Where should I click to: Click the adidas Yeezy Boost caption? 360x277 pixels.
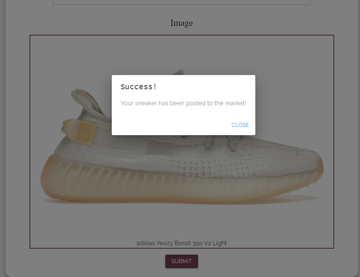tap(181, 243)
